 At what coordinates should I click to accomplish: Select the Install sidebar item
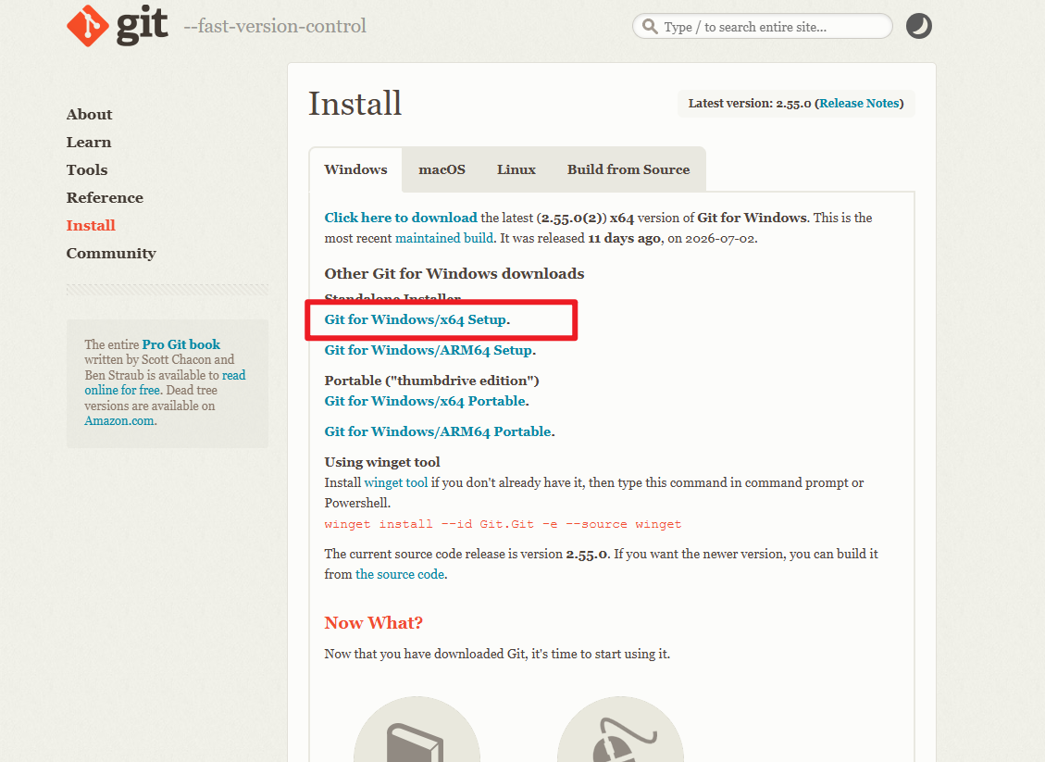point(91,225)
